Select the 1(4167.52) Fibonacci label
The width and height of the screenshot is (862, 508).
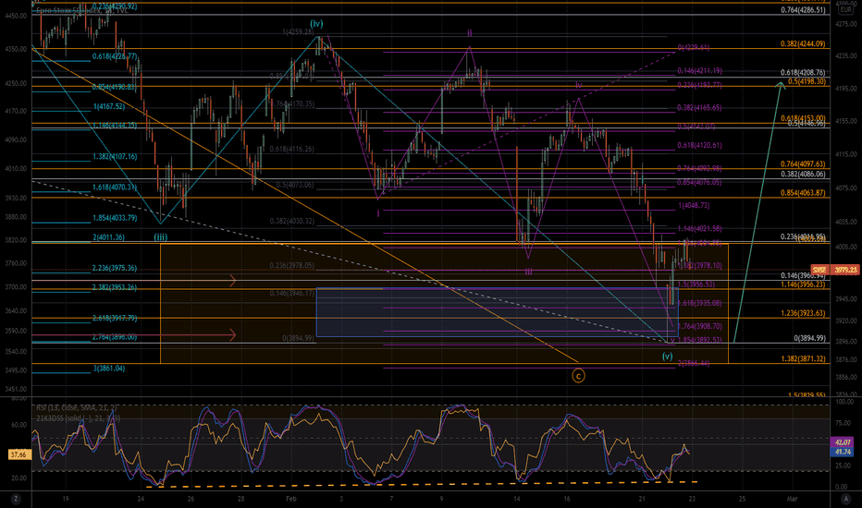tap(109, 106)
